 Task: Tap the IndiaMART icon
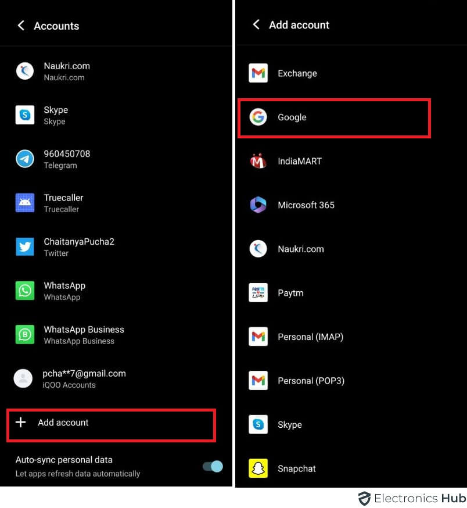[x=258, y=161]
